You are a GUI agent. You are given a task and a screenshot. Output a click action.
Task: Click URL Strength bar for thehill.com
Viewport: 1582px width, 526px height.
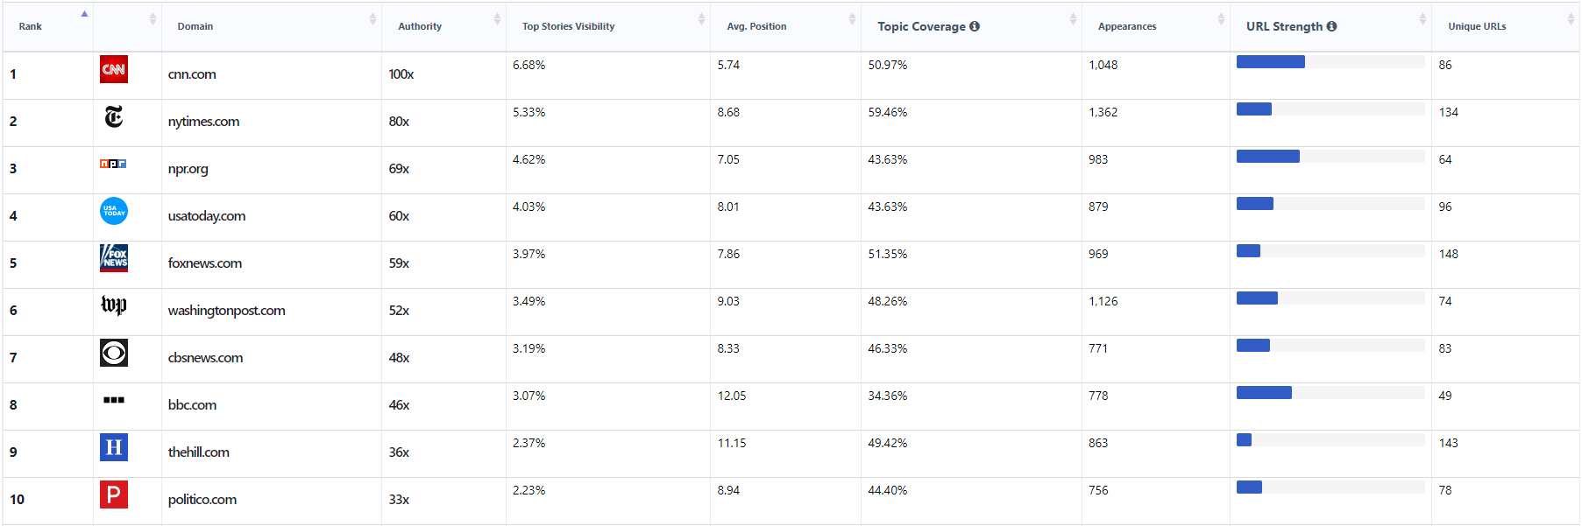[1330, 439]
